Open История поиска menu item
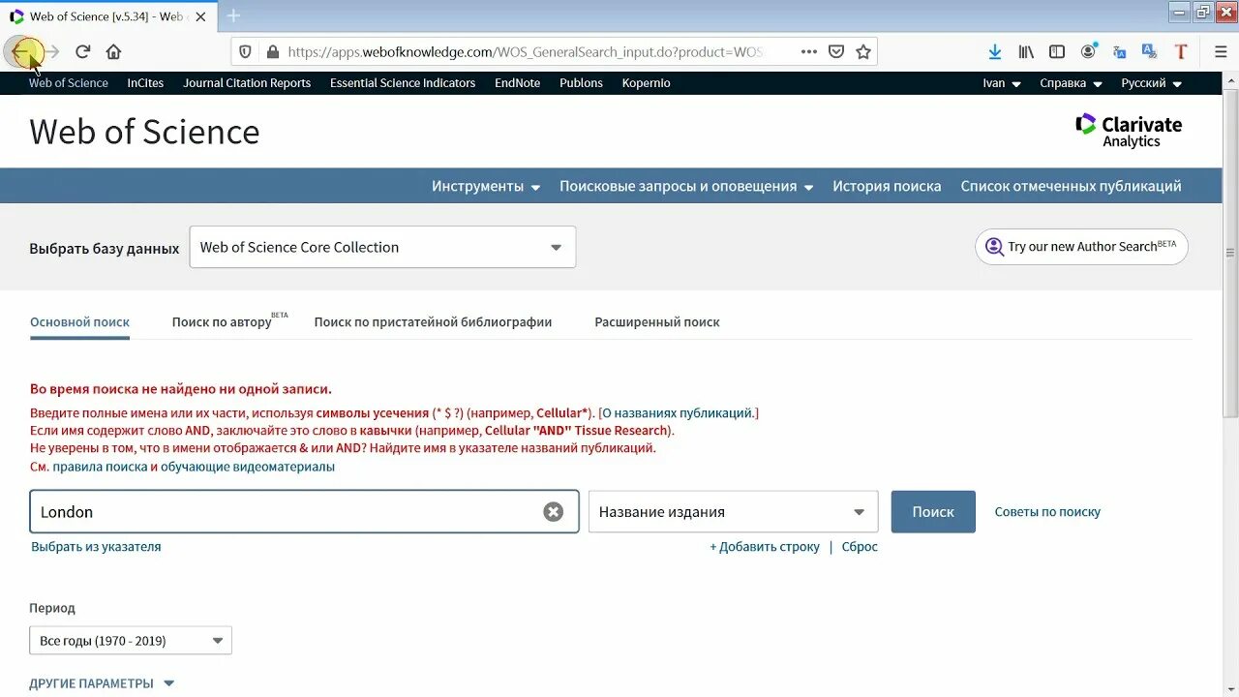The image size is (1239, 697). pyautogui.click(x=887, y=186)
